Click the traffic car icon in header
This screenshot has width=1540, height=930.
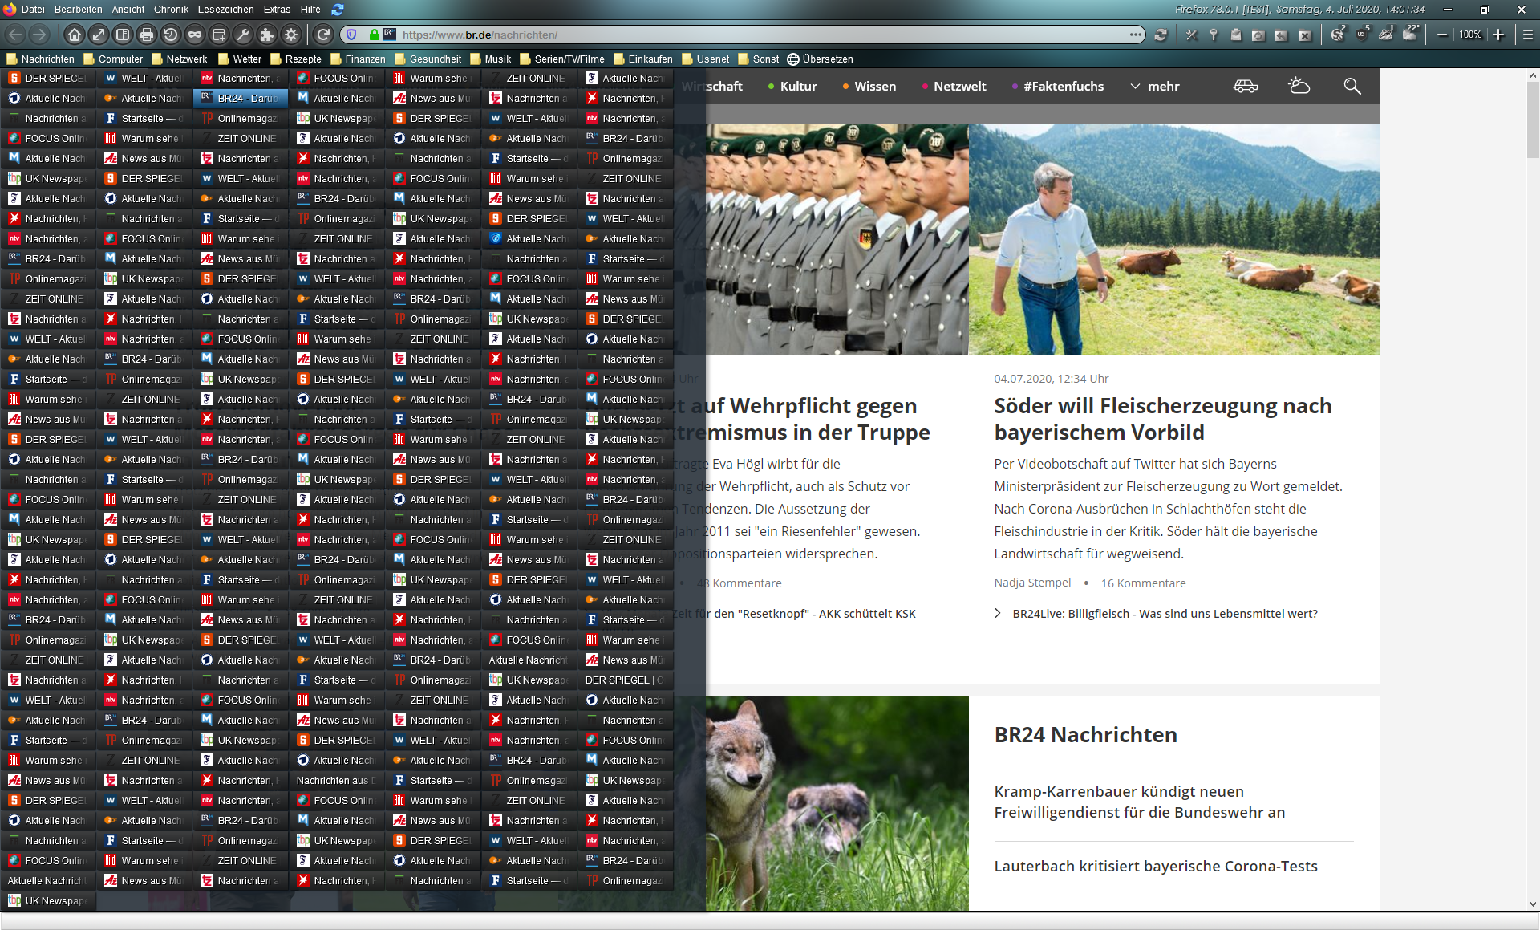[x=1246, y=86]
